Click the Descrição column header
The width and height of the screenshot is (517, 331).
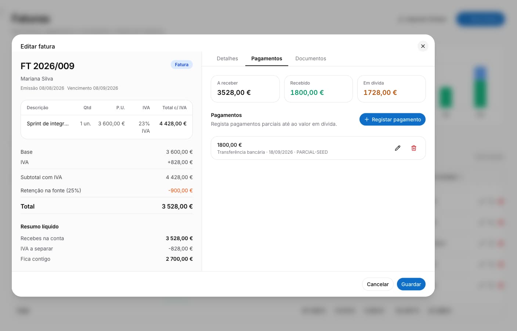[37, 108]
